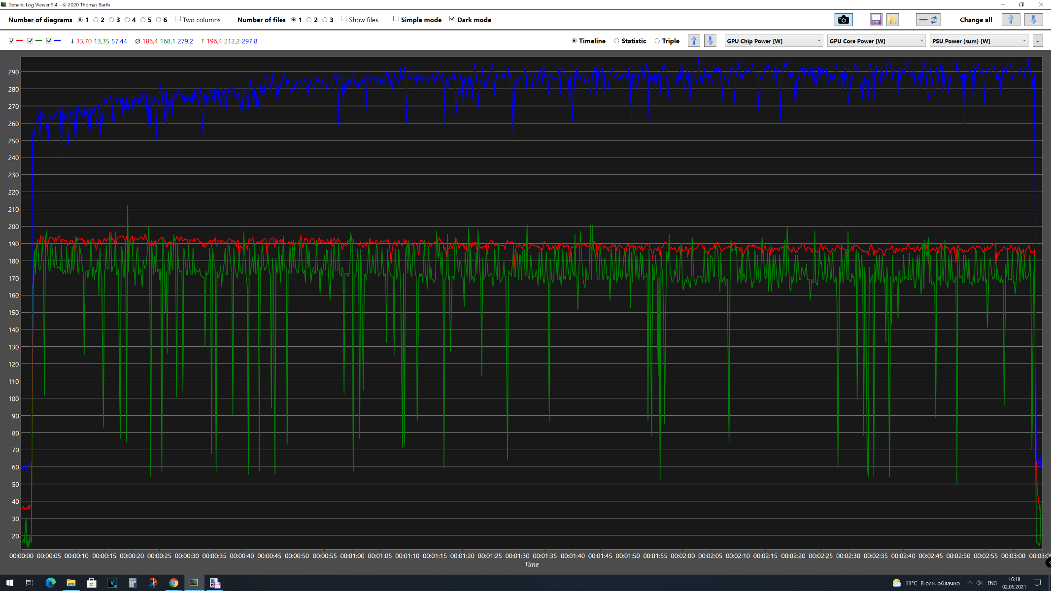
Task: Open Google Chrome from the taskbar
Action: click(x=173, y=583)
